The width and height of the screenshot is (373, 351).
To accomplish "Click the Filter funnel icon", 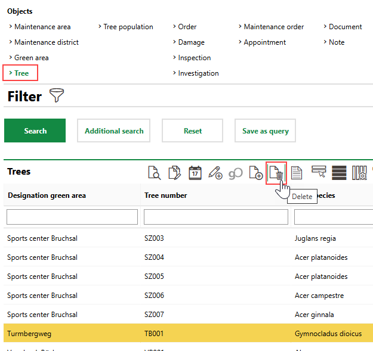I will click(x=57, y=96).
